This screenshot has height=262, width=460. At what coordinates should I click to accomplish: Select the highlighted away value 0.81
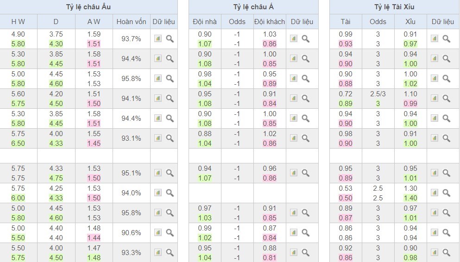tap(270, 258)
